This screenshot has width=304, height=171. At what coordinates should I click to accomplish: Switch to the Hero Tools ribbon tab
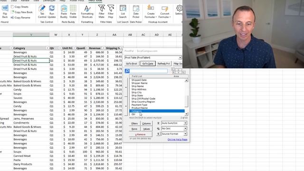[x=95, y=1]
